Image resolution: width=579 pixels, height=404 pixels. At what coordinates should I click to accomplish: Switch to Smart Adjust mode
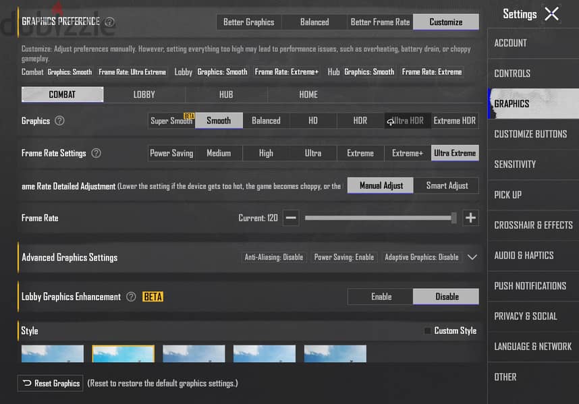pyautogui.click(x=447, y=185)
